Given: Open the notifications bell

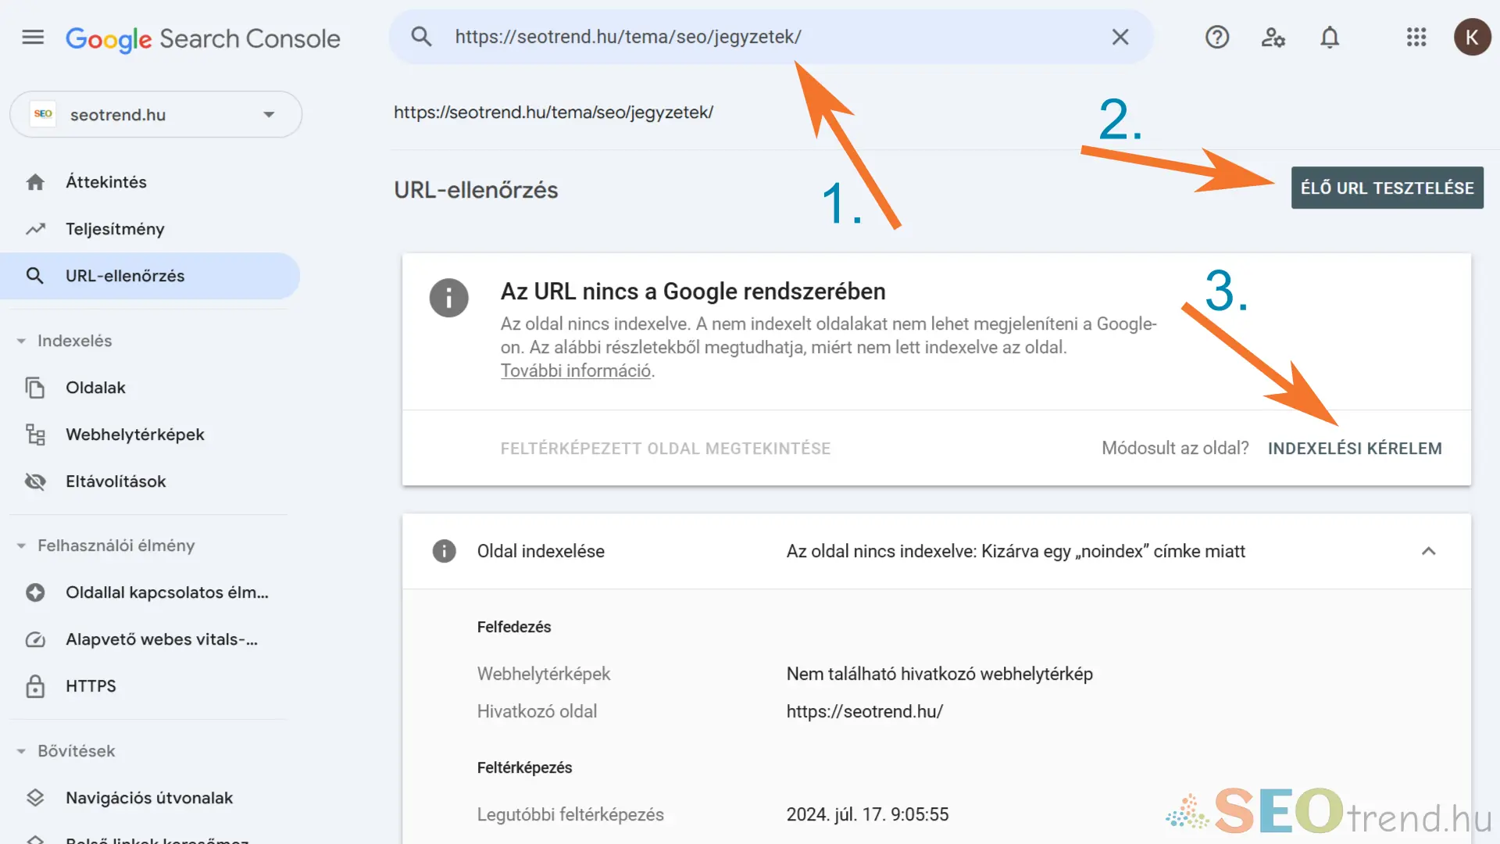Looking at the screenshot, I should pyautogui.click(x=1330, y=37).
